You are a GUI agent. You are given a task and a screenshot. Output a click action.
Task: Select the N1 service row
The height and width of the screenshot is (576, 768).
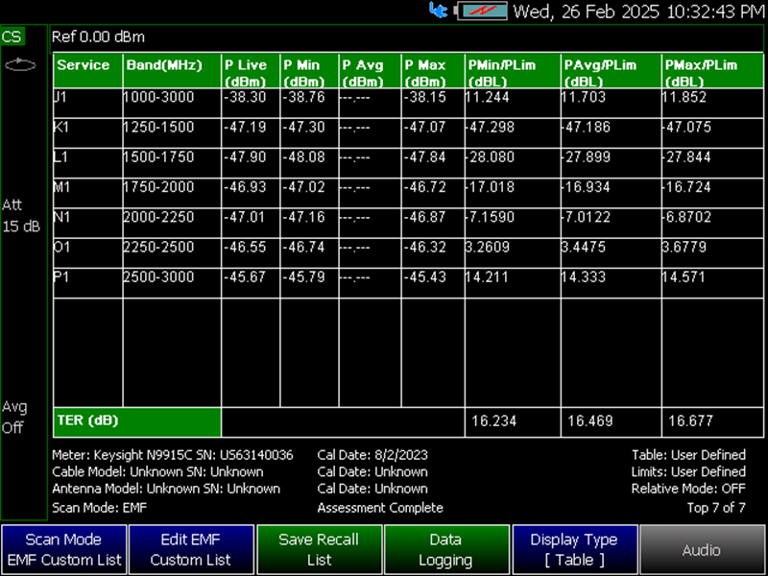(409, 223)
